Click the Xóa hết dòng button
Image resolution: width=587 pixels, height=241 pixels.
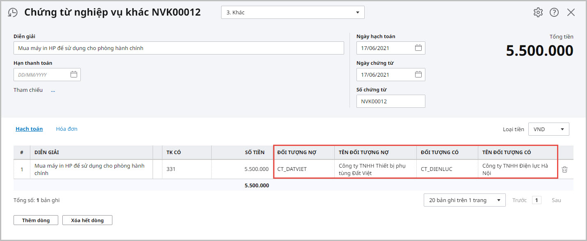(87, 220)
